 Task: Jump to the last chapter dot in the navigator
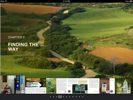(83, 97)
